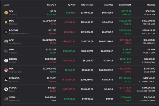The image size is (159, 106).
Task: Click the Skibidi Toilet SKBDI icon
Action: 6,99
